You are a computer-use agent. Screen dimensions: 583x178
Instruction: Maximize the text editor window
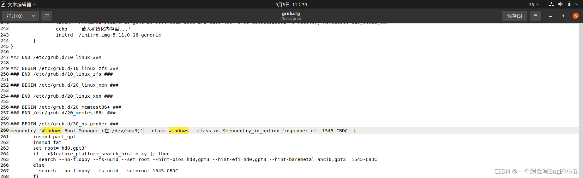(563, 16)
